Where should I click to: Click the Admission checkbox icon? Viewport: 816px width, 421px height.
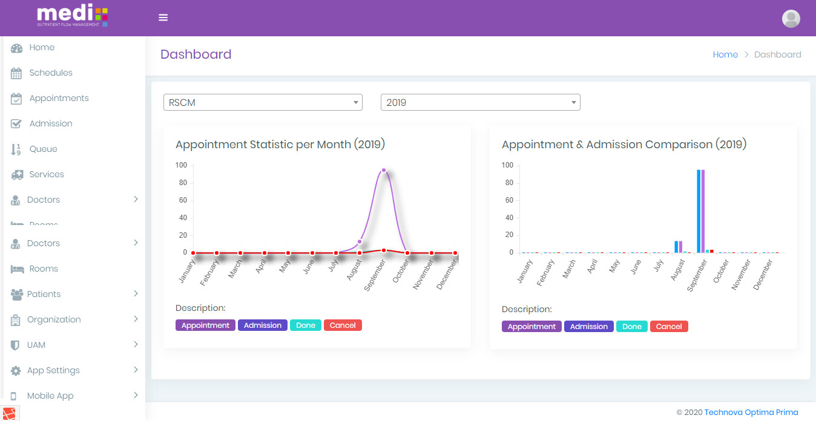point(16,124)
